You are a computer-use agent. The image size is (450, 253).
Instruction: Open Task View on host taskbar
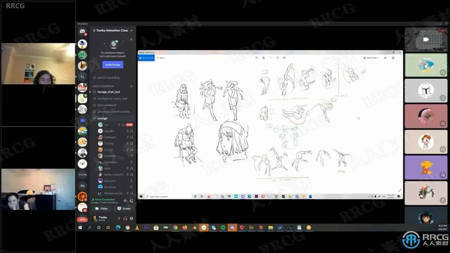coord(108,228)
